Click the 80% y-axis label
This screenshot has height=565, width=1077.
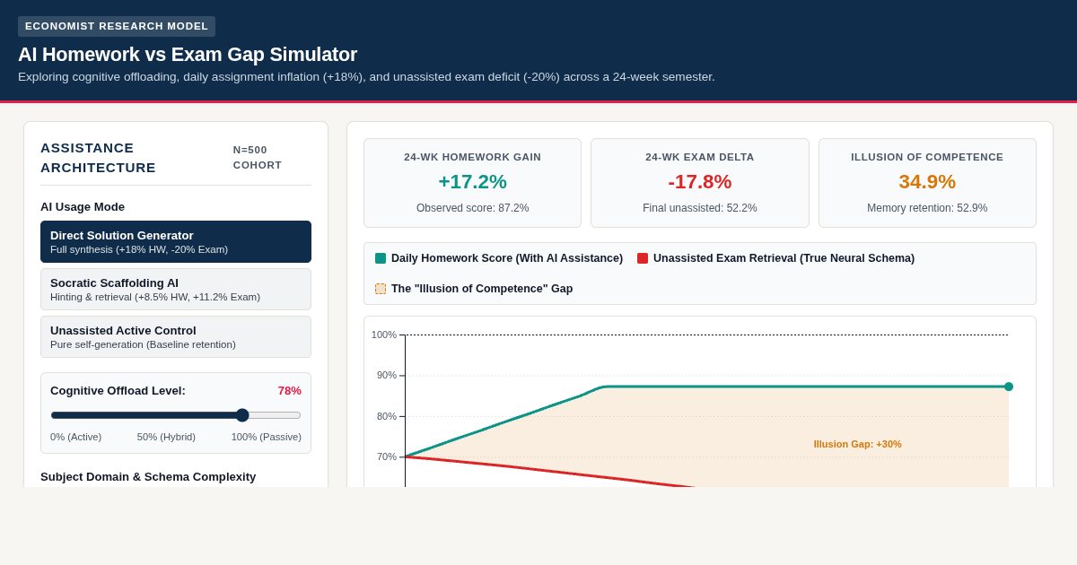(387, 416)
